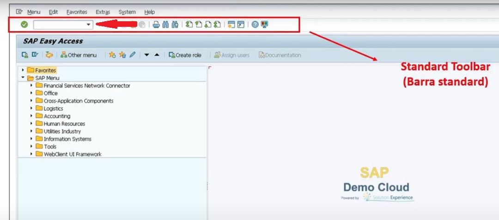Click the Other menu button
The width and height of the screenshot is (499, 220).
coord(78,55)
